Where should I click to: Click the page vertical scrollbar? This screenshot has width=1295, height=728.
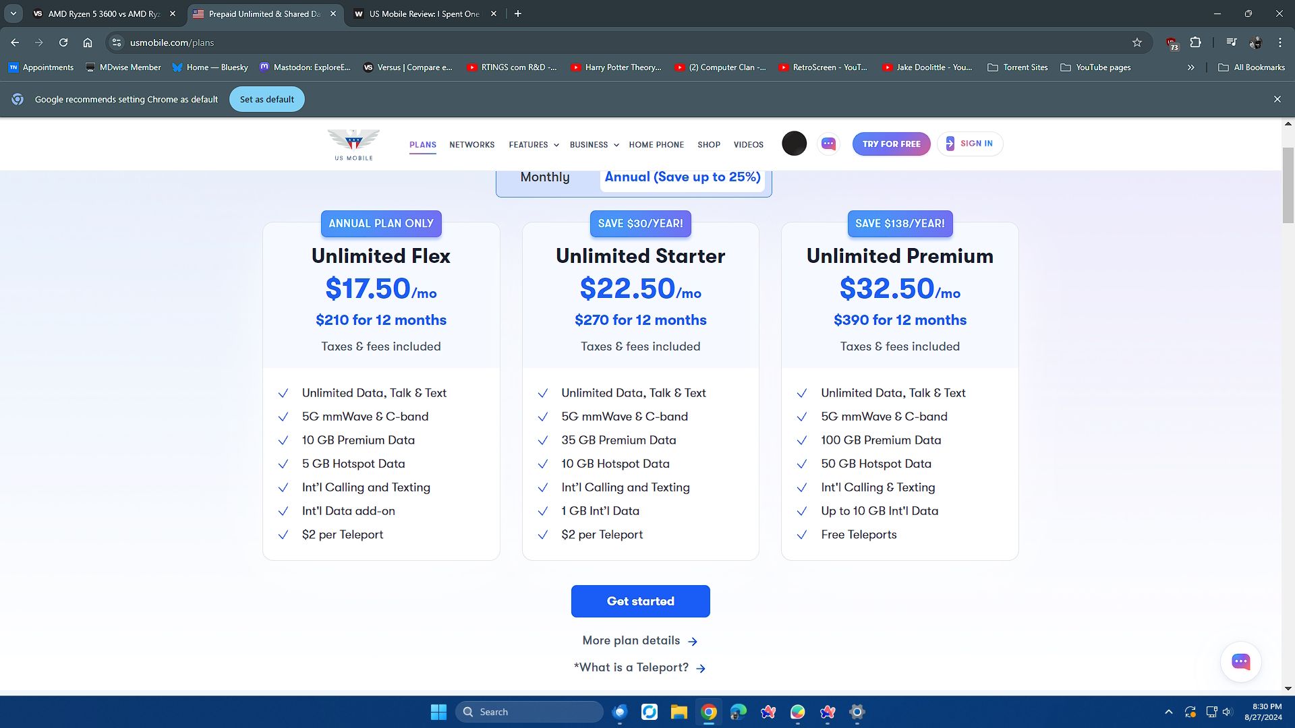pyautogui.click(x=1288, y=185)
